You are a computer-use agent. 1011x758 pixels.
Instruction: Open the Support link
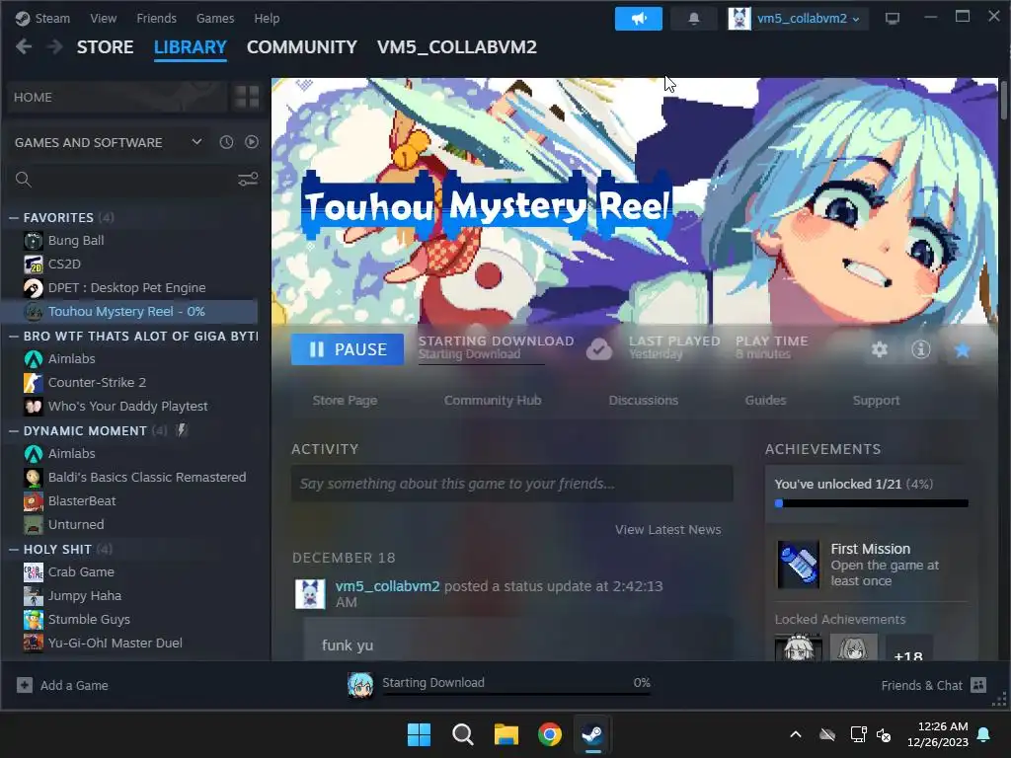click(876, 401)
